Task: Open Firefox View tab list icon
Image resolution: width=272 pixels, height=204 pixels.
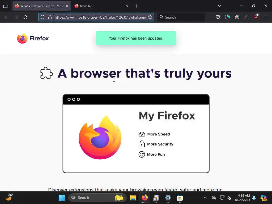Action: pyautogui.click(x=5, y=6)
